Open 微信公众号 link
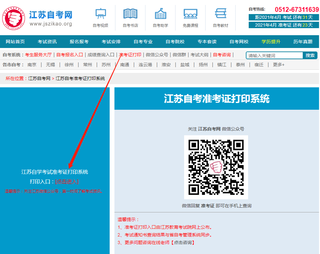The height and width of the screenshot is (254, 320). (157, 55)
